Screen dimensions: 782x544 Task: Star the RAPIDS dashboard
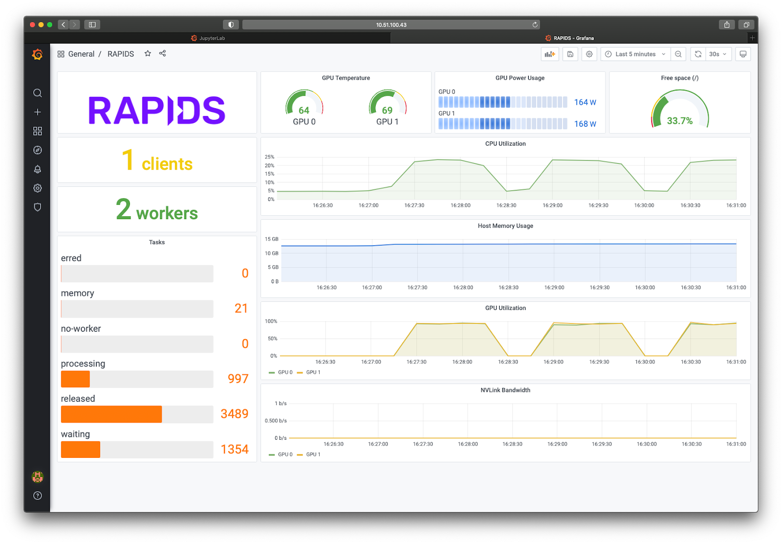[x=148, y=53]
